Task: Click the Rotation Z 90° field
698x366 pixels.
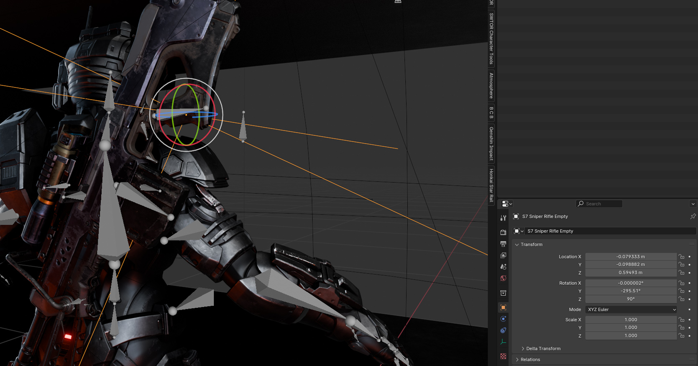Action: pos(631,299)
